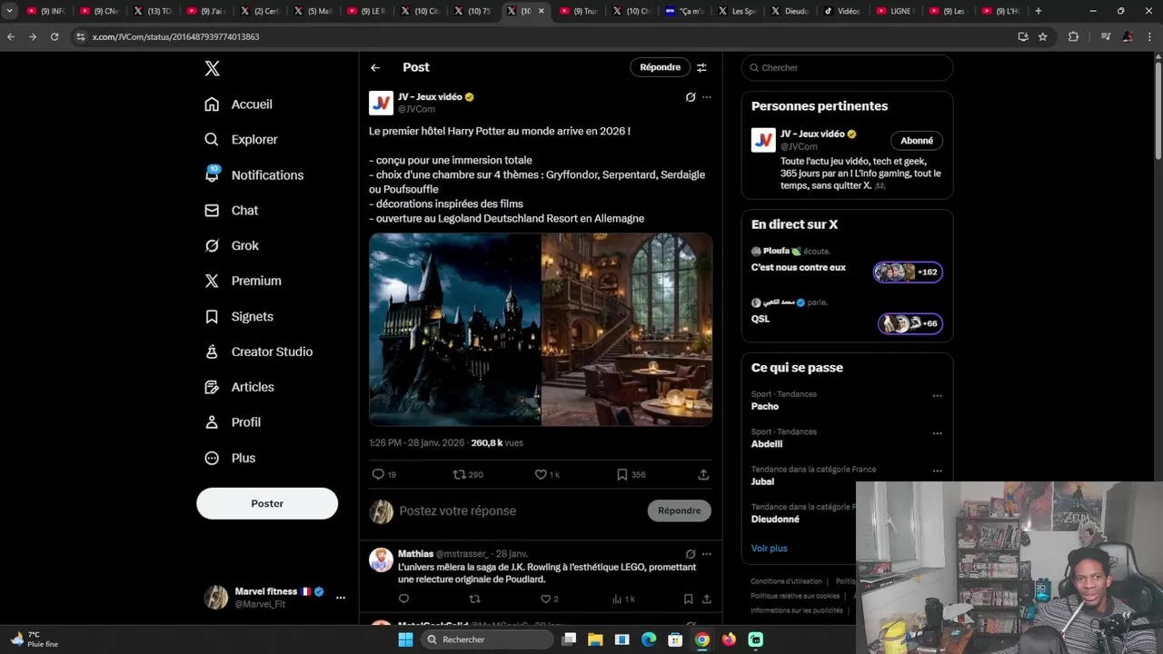This screenshot has width=1163, height=654.
Task: Reply to Mathias comment
Action: pos(403,599)
